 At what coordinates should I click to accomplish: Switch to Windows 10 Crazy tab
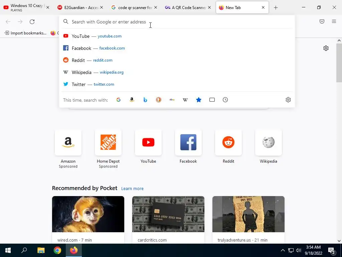point(26,7)
